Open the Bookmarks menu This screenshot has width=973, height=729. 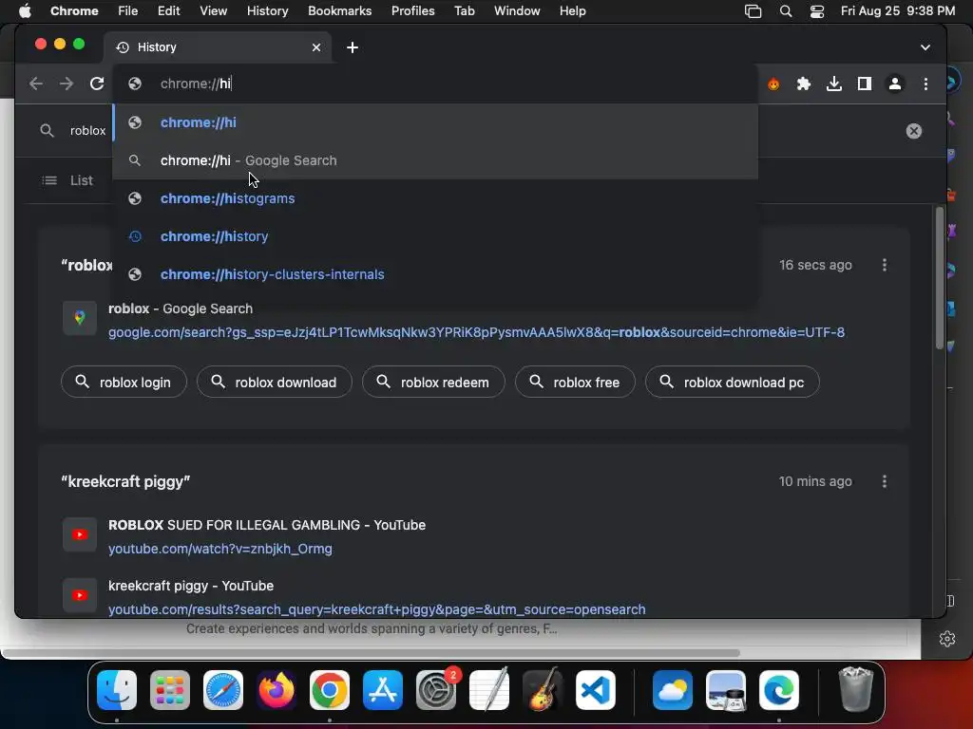point(339,11)
